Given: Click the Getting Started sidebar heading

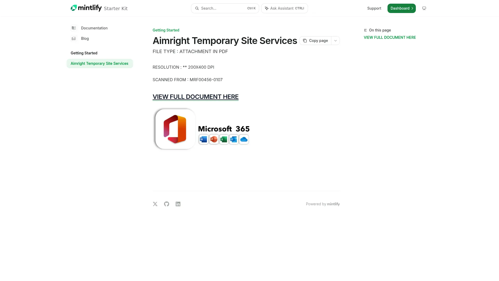Looking at the screenshot, I should point(84,53).
